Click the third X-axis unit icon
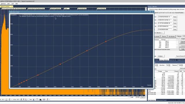The height and width of the screenshot is (104, 185). click(x=26, y=100)
